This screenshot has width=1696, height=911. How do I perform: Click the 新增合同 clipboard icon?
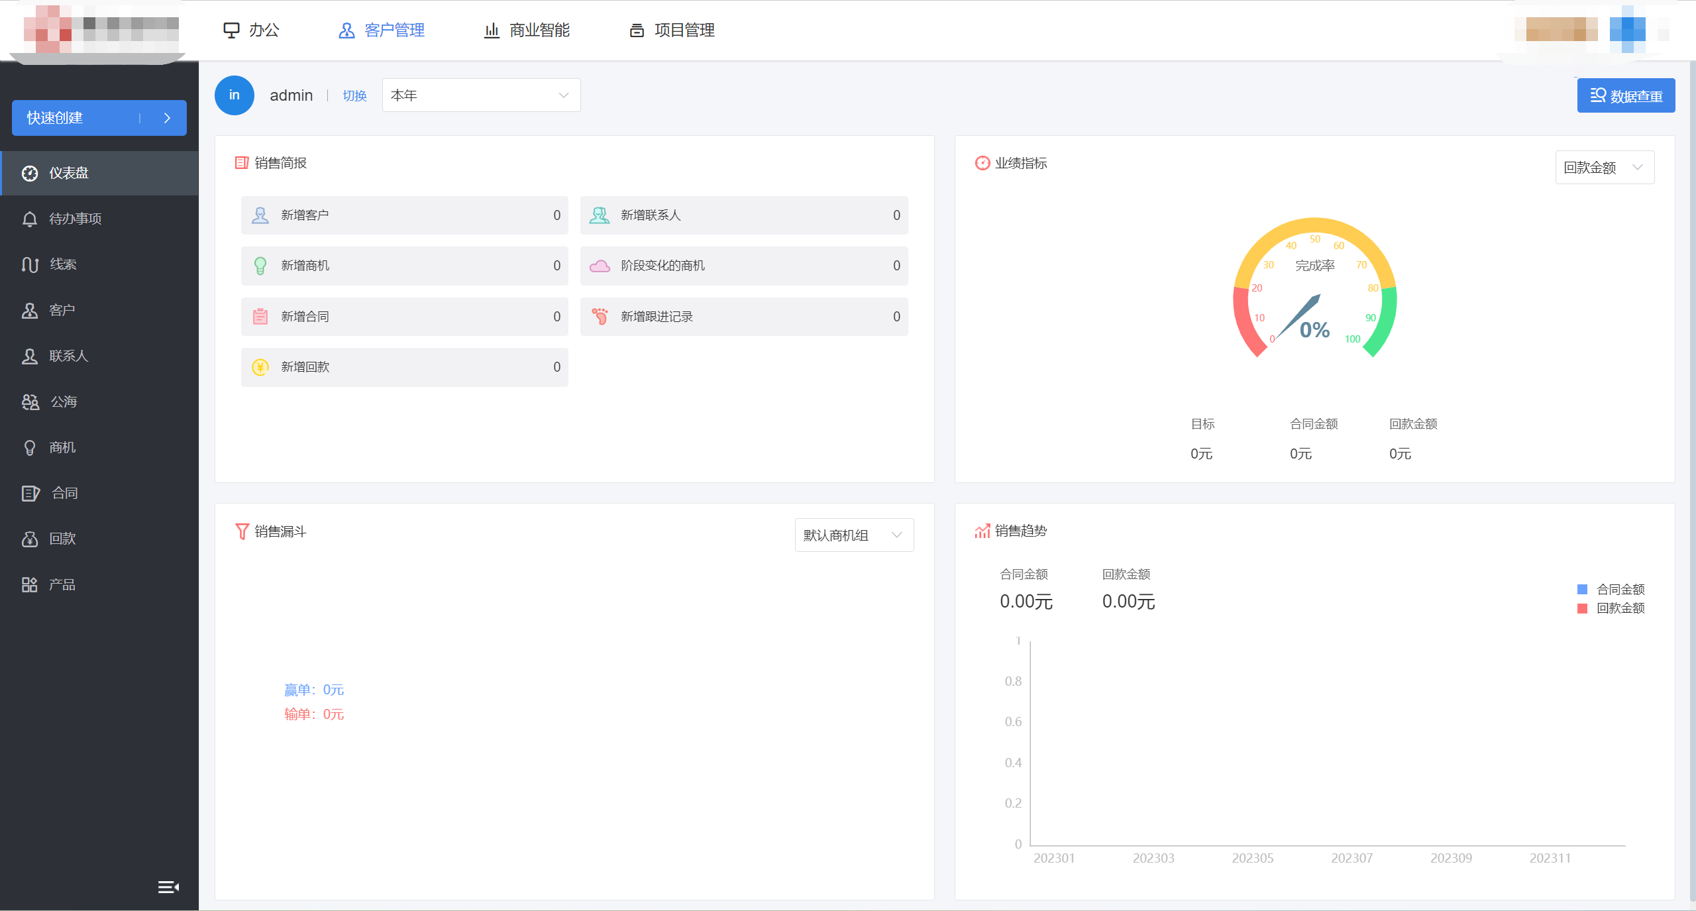click(260, 317)
